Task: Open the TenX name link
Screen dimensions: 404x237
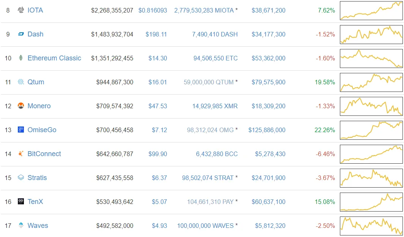Action: (35, 201)
